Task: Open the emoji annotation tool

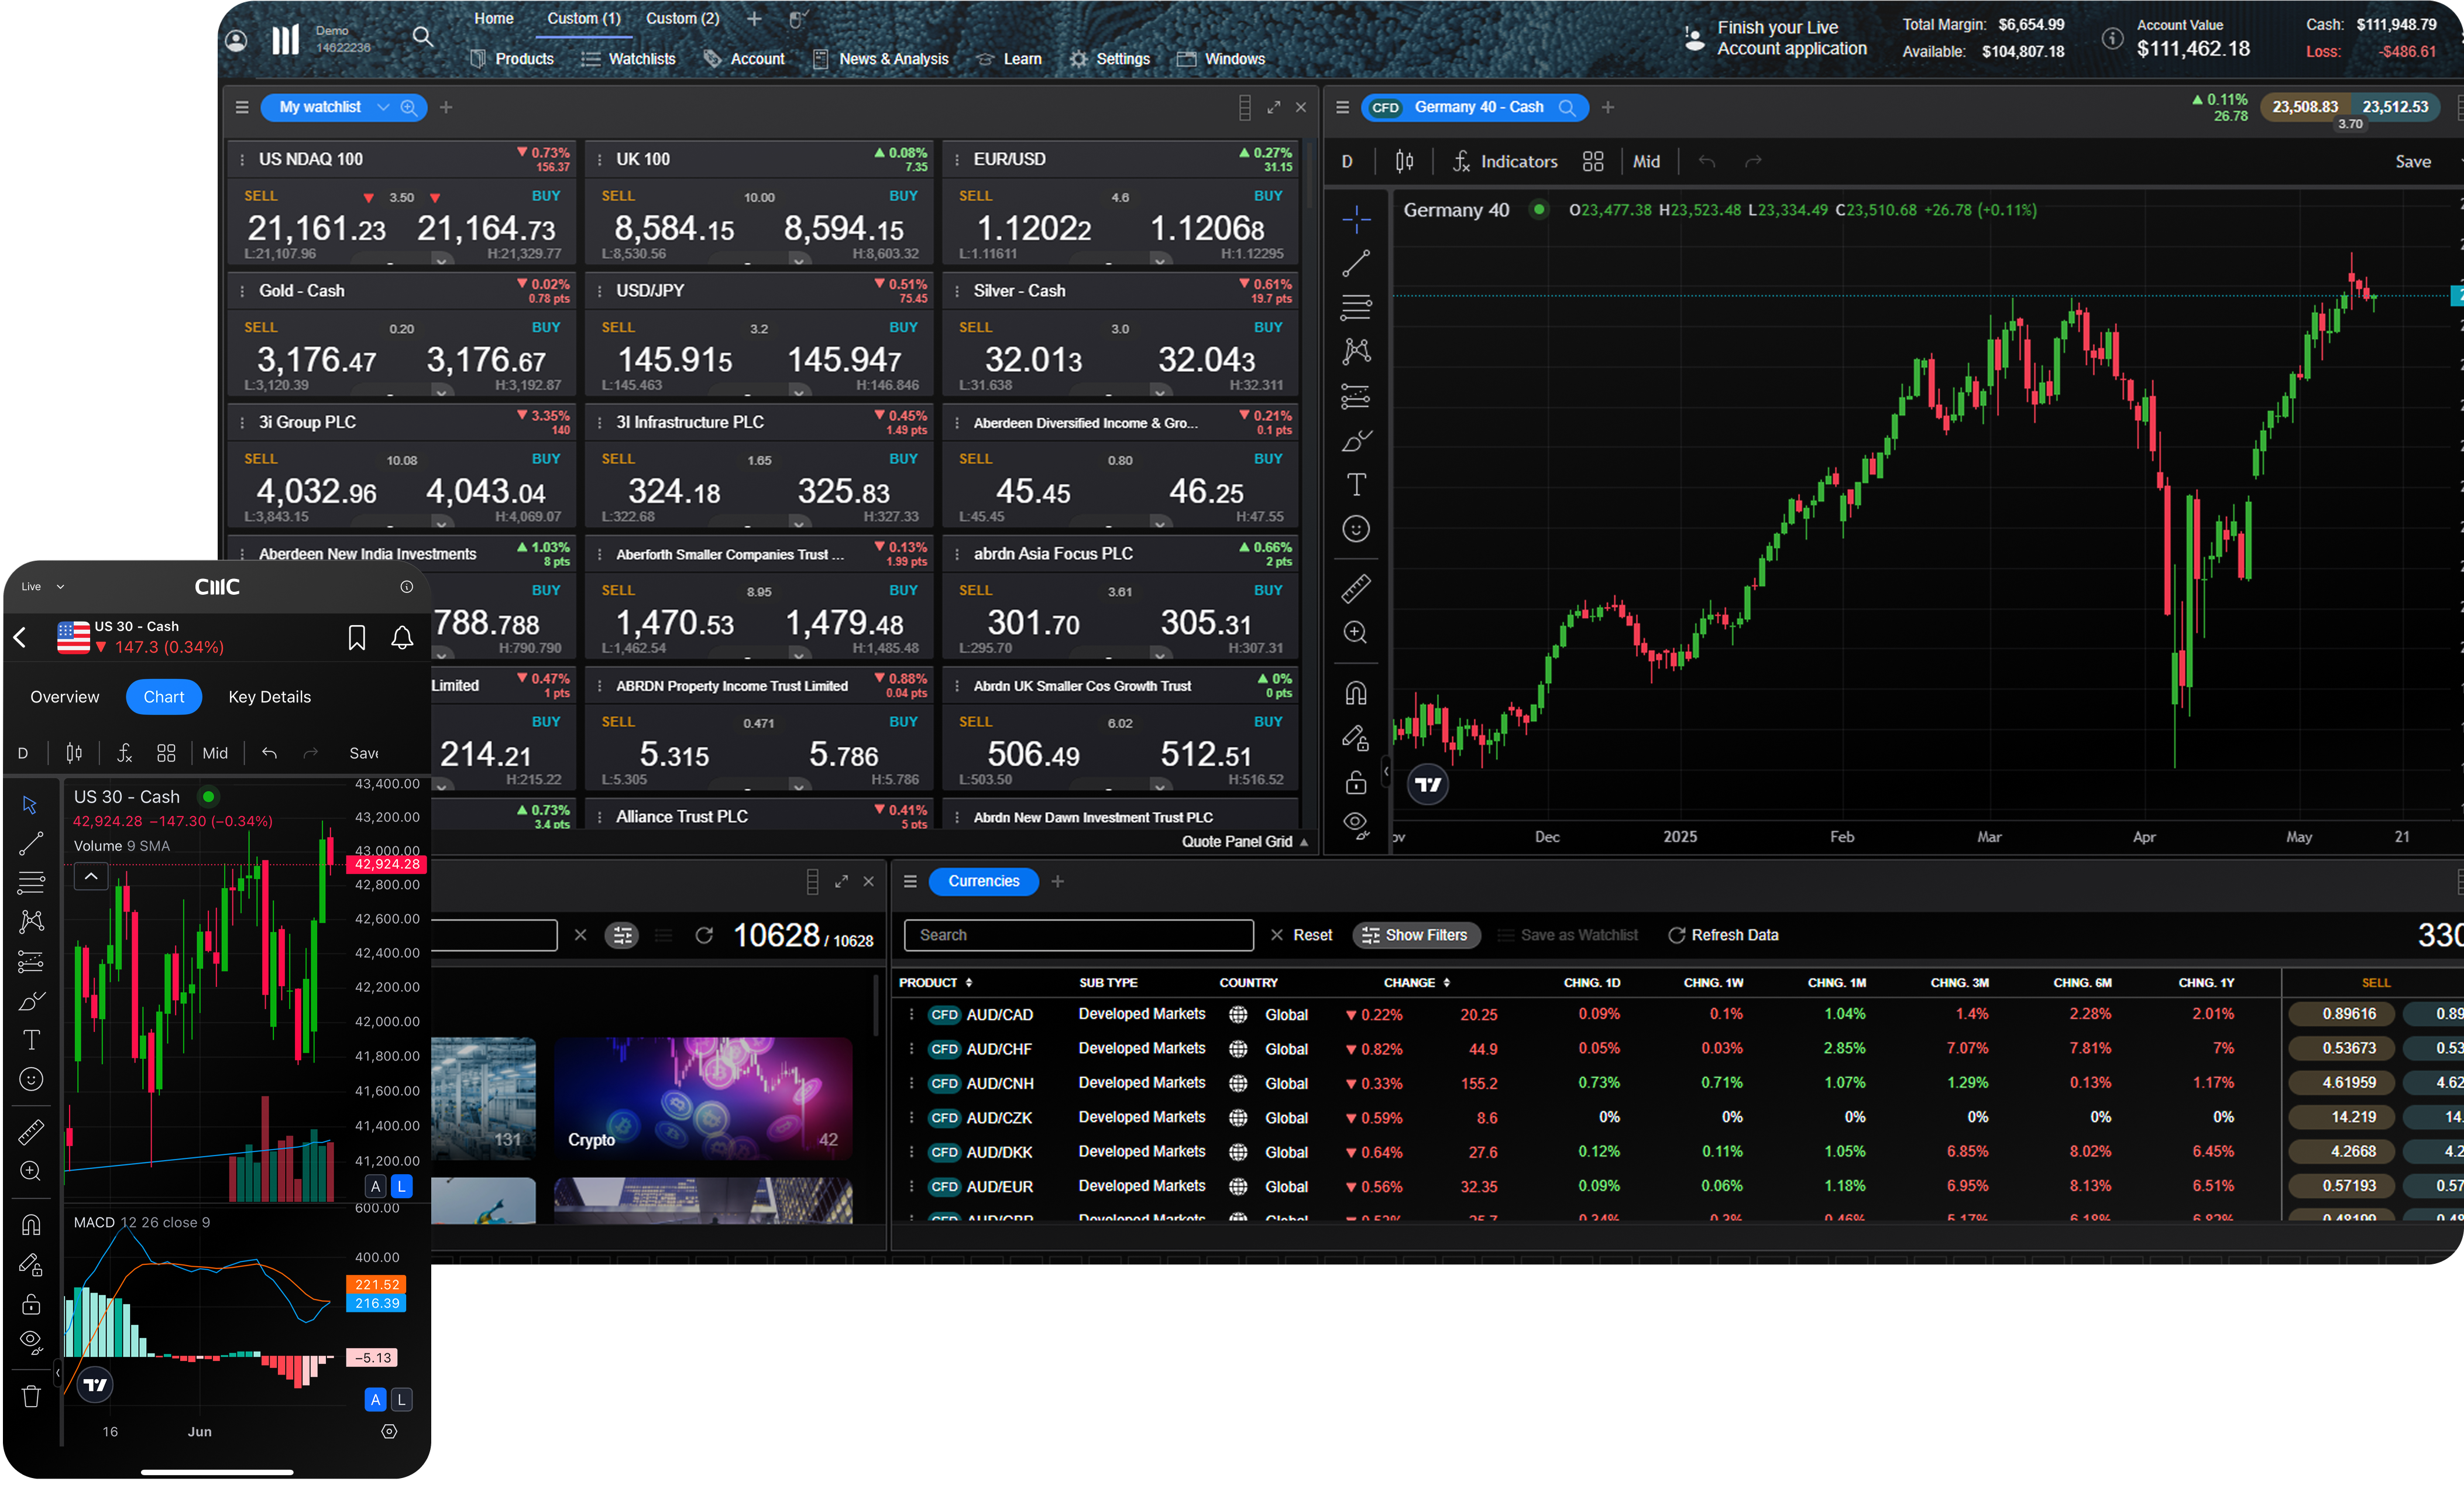Action: (1356, 529)
